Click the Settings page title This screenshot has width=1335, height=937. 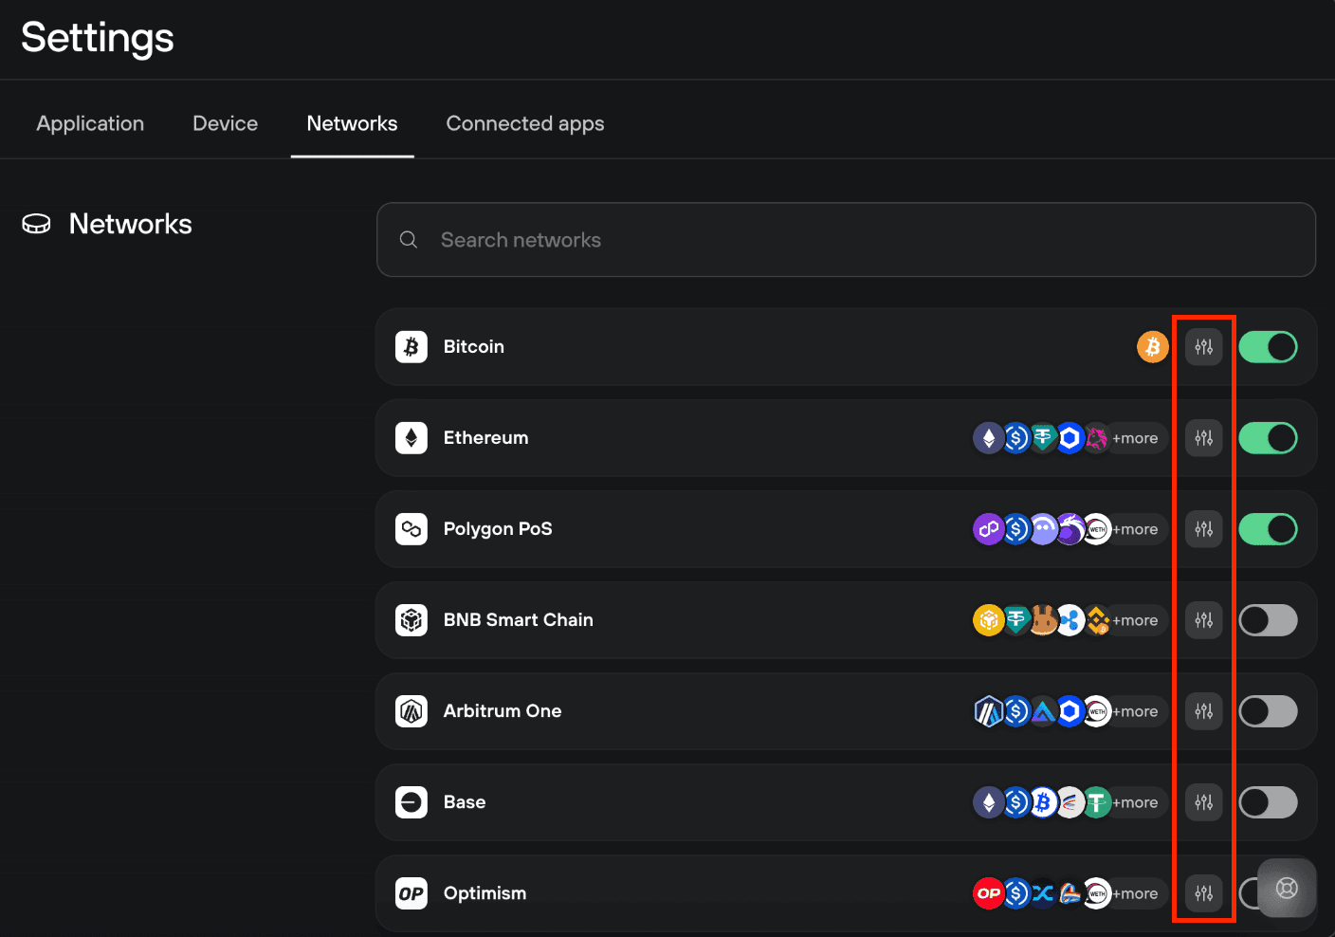pyautogui.click(x=98, y=38)
